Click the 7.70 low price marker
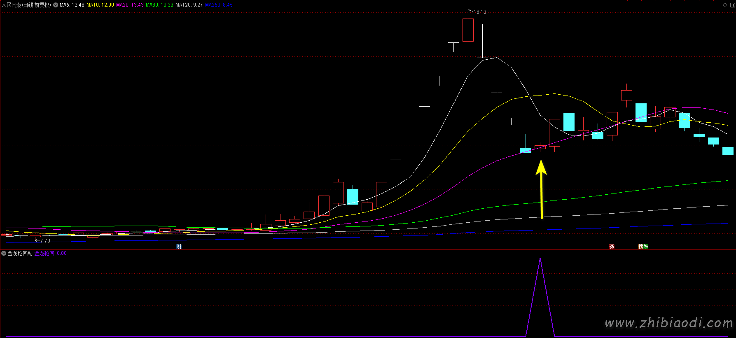The height and width of the screenshot is (338, 736). pyautogui.click(x=44, y=240)
